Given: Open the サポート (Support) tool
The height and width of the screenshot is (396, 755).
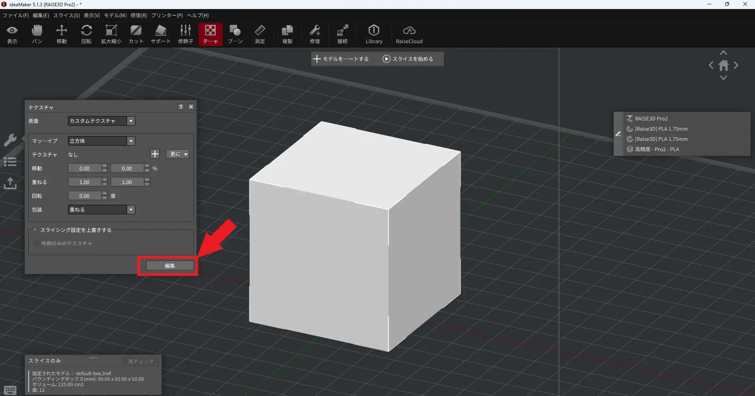Looking at the screenshot, I should point(160,34).
